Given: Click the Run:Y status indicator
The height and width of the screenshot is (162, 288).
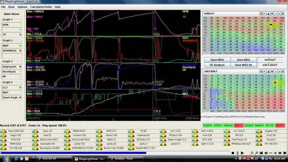Looking at the screenshot, I should 238,125.
